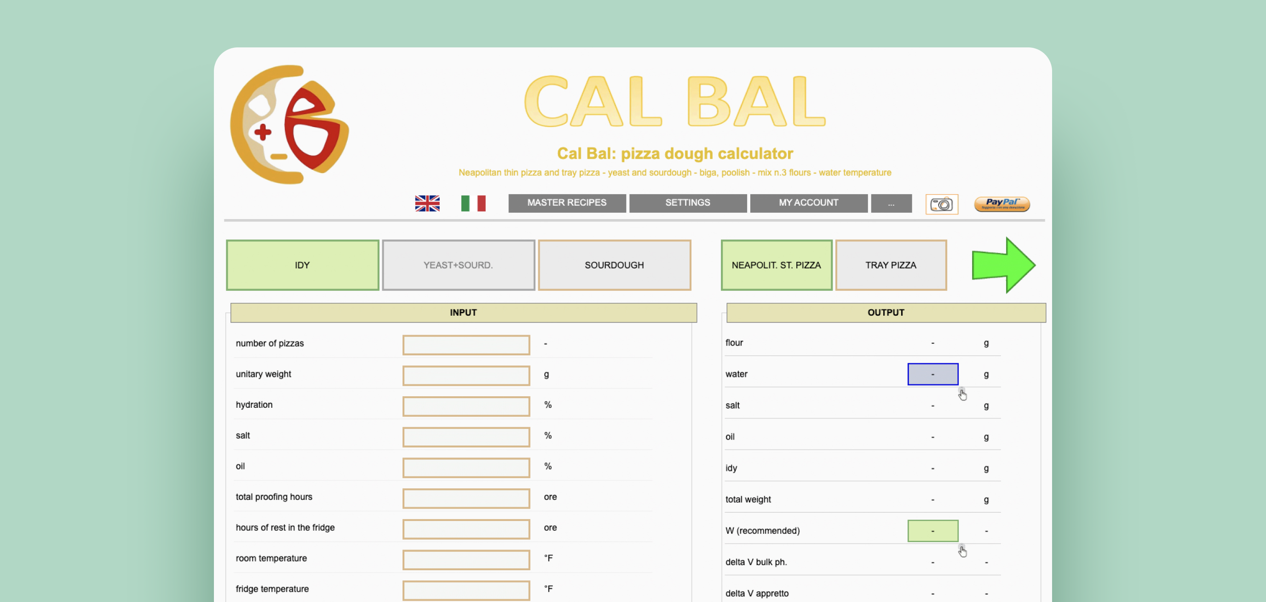Click the W (recommended) output cell
The height and width of the screenshot is (602, 1266).
pos(932,531)
